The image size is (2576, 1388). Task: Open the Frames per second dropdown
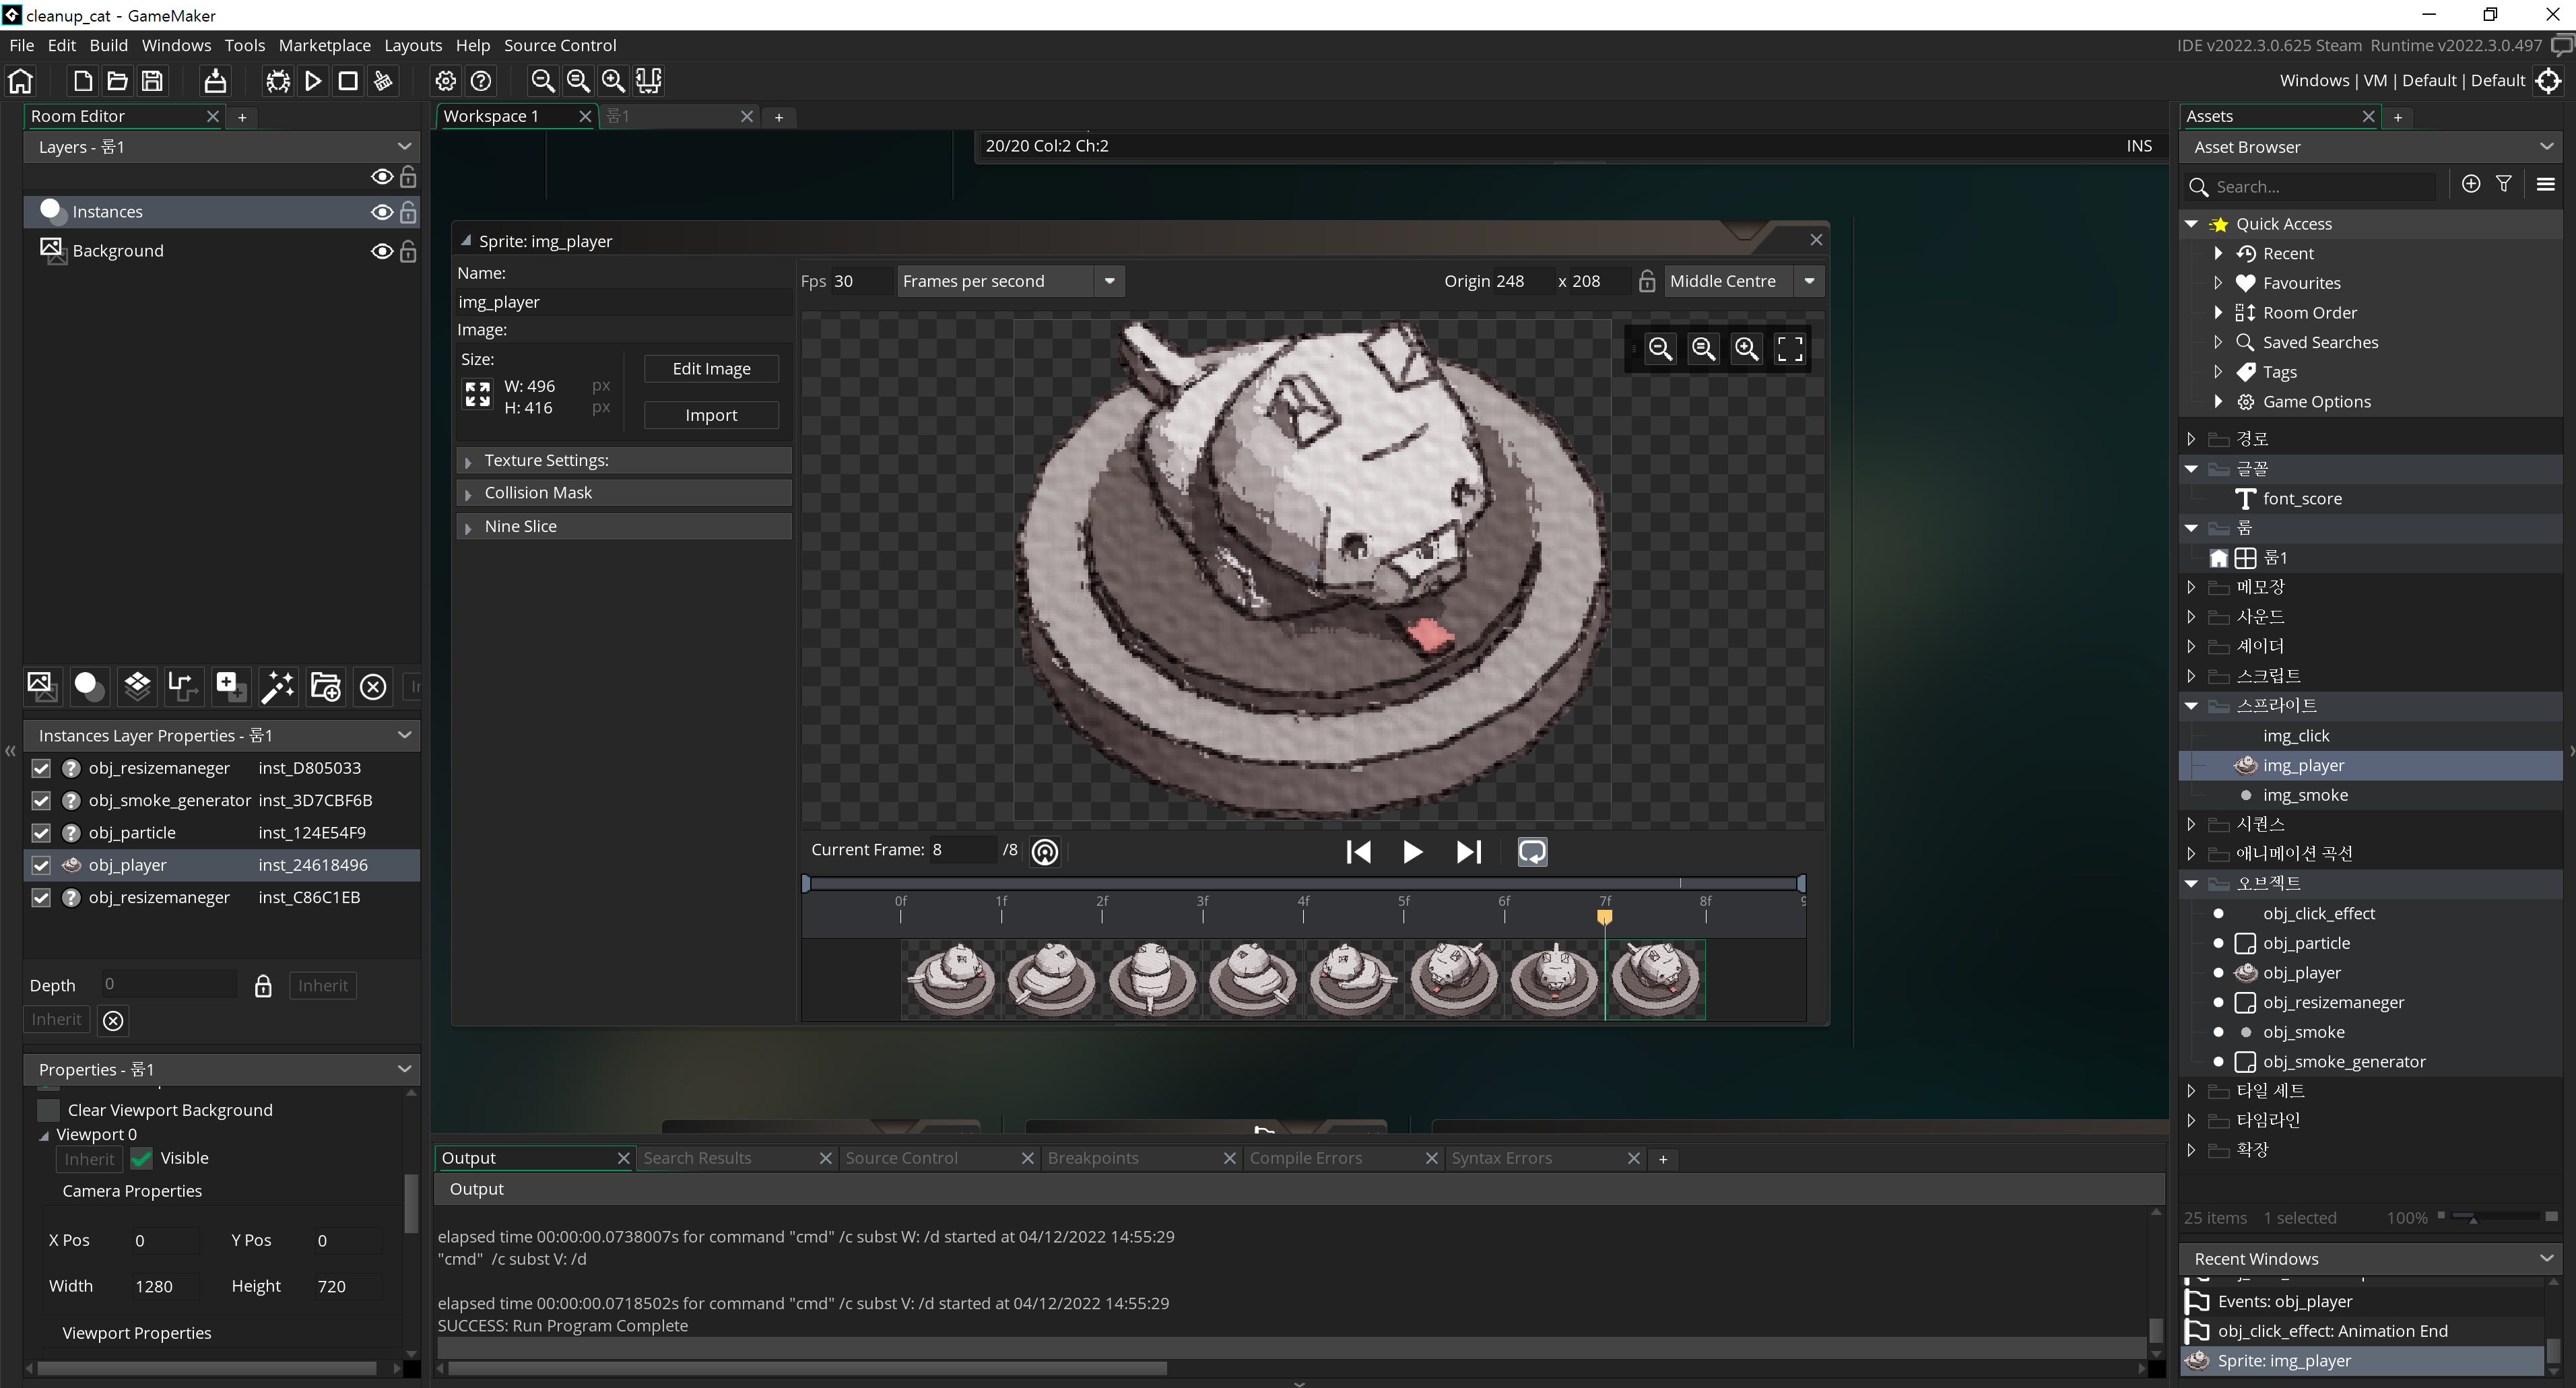[1109, 282]
